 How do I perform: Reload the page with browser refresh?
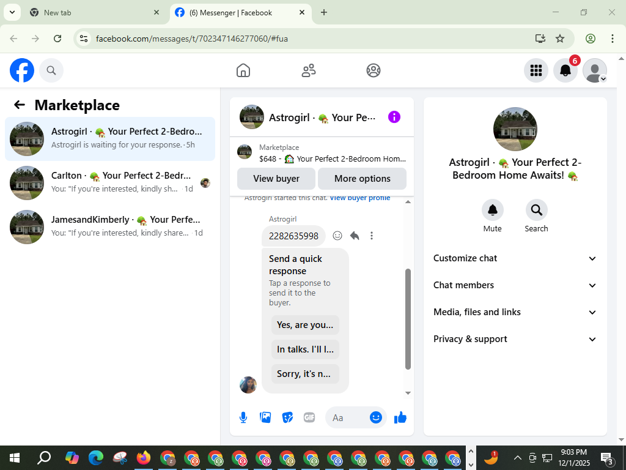[57, 39]
